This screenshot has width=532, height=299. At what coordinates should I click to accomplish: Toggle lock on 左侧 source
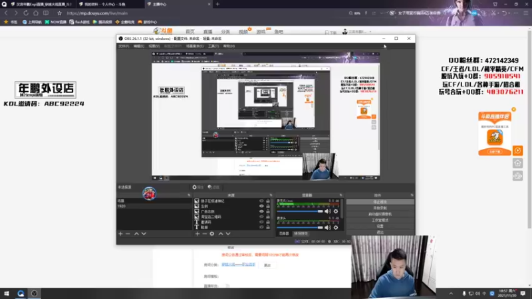[268, 206]
